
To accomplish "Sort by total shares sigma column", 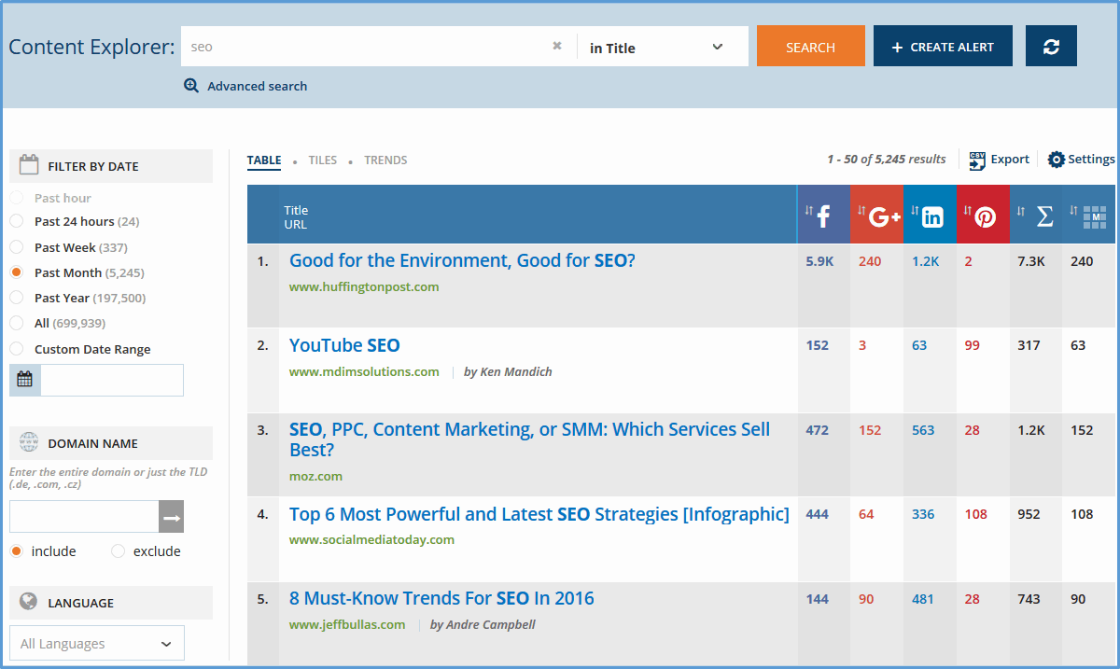I will (1036, 216).
